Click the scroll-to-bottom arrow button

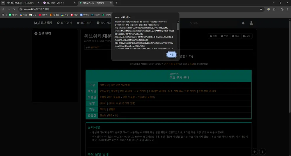[x=262, y=152]
